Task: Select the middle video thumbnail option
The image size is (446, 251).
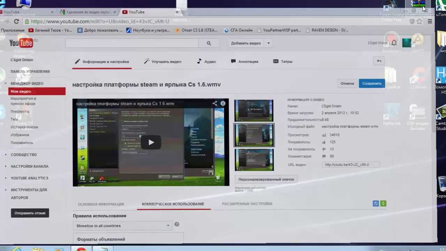Action: pos(254,135)
